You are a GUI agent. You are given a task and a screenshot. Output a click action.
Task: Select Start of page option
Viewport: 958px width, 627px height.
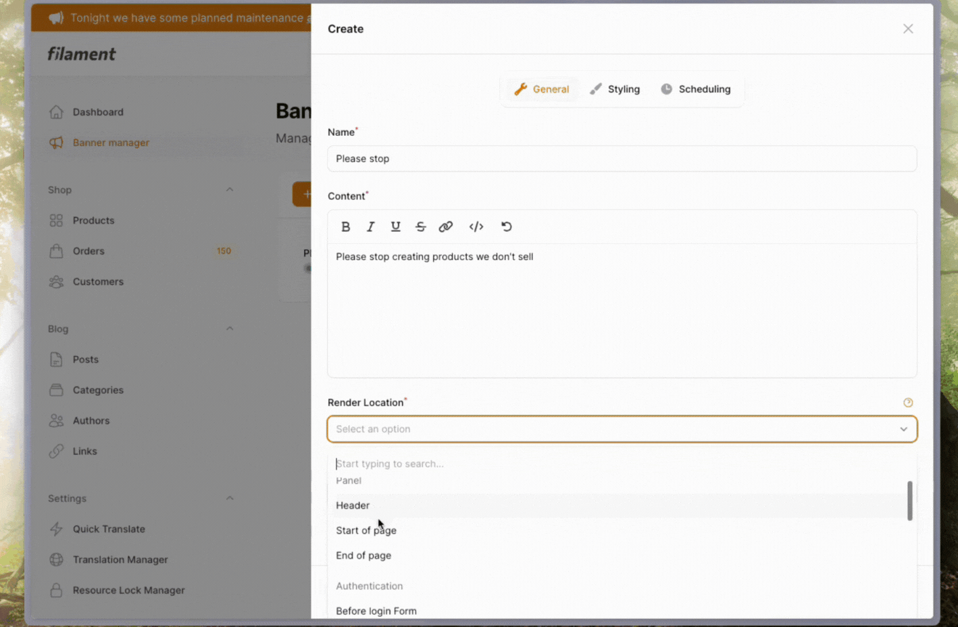coord(366,530)
